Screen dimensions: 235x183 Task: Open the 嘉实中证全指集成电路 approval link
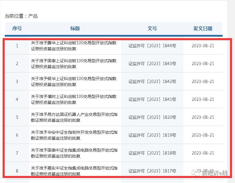click(x=74, y=171)
